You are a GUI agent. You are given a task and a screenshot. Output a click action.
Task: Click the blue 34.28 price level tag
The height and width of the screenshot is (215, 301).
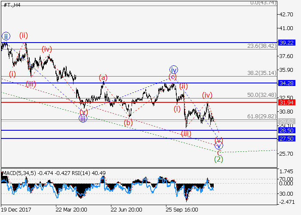click(x=286, y=83)
